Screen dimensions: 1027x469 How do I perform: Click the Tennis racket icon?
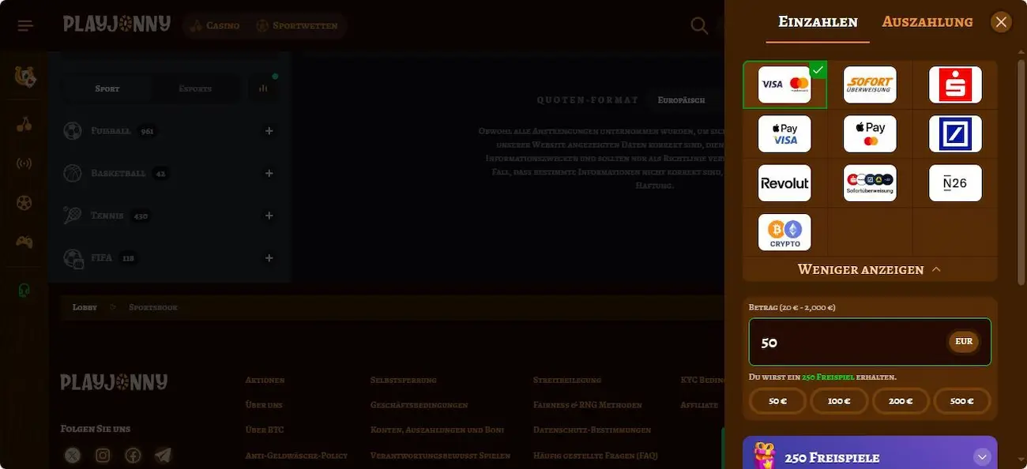pyautogui.click(x=73, y=216)
